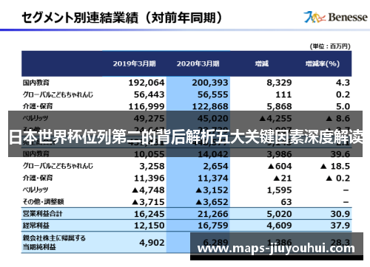Image resolution: width=370 pixels, height=267 pixels.
Task: Click the value 116,999
Action: tap(147, 106)
